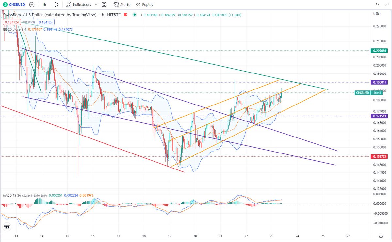Screen dimensions: 392x242
Task: Click the 0.190011 purple price label
Action: pos(379,83)
